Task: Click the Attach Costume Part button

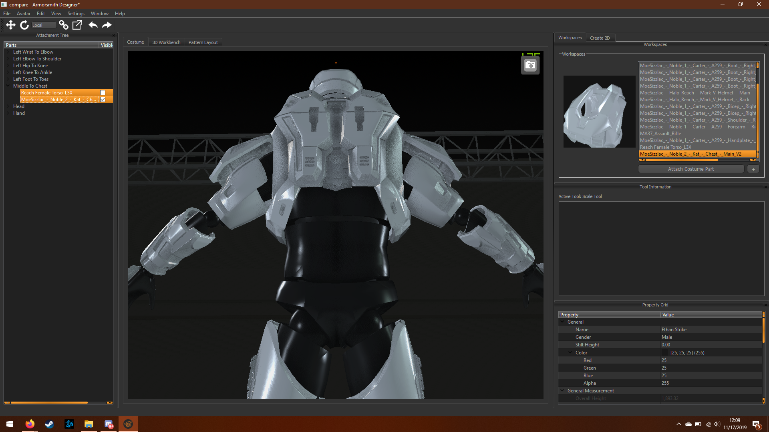Action: 690,169
